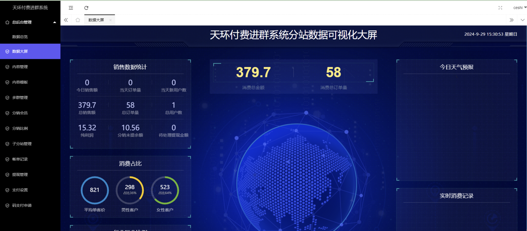Click the check icon next to 内容管理
The width and height of the screenshot is (527, 231).
pos(7,67)
